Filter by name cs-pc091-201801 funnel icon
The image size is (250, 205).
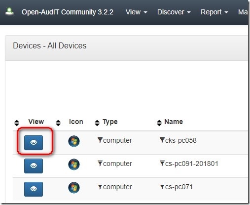click(x=162, y=164)
